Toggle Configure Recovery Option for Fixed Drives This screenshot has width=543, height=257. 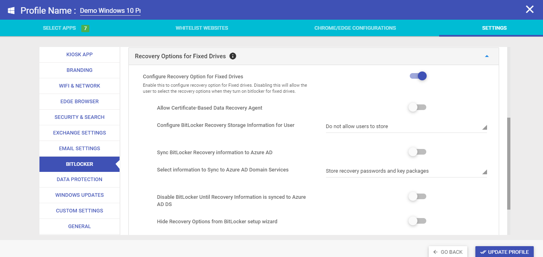(418, 76)
